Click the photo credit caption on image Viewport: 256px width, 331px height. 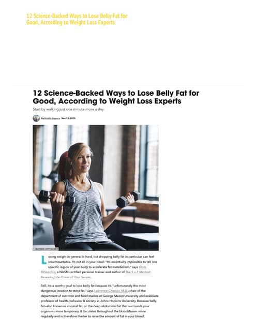point(46,249)
